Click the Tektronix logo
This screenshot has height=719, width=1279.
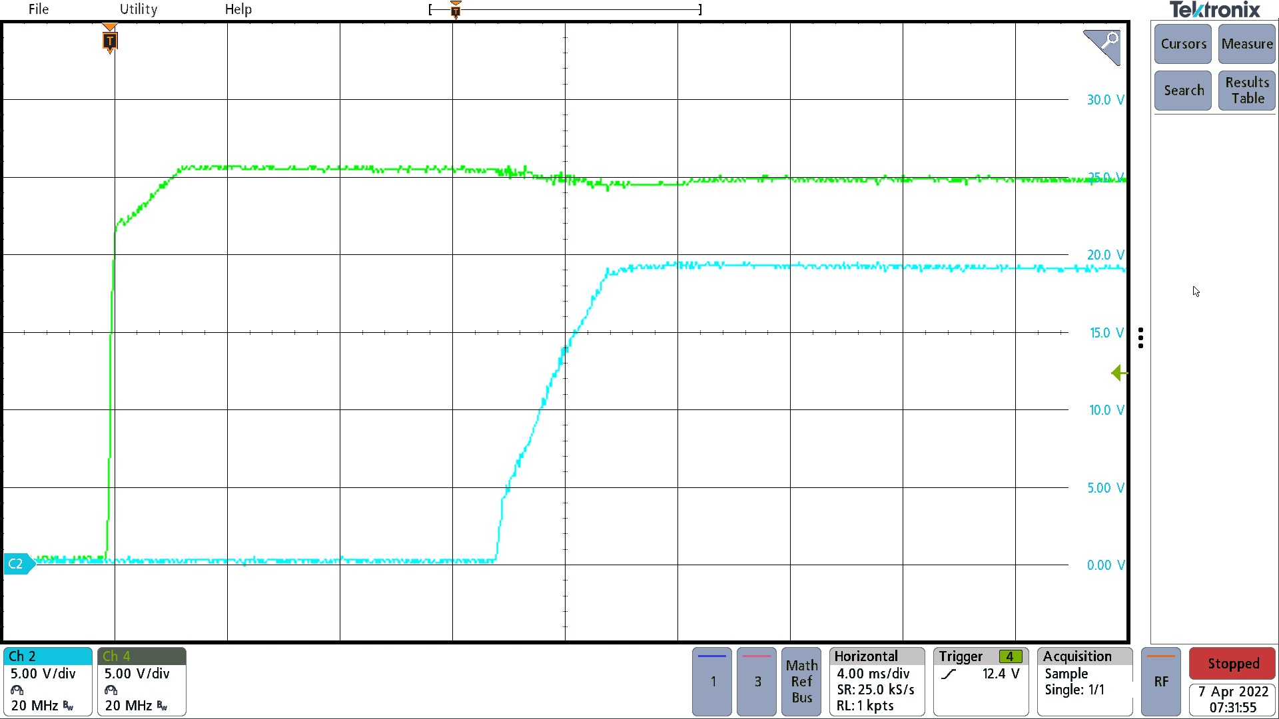click(1214, 10)
